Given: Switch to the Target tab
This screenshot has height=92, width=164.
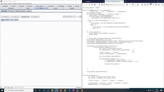Looking at the screenshot, I should point(28,8).
